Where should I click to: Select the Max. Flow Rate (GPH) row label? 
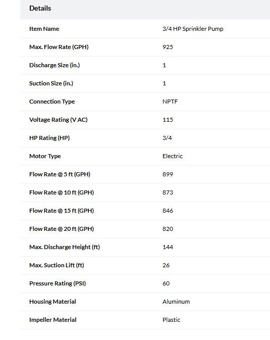[59, 47]
